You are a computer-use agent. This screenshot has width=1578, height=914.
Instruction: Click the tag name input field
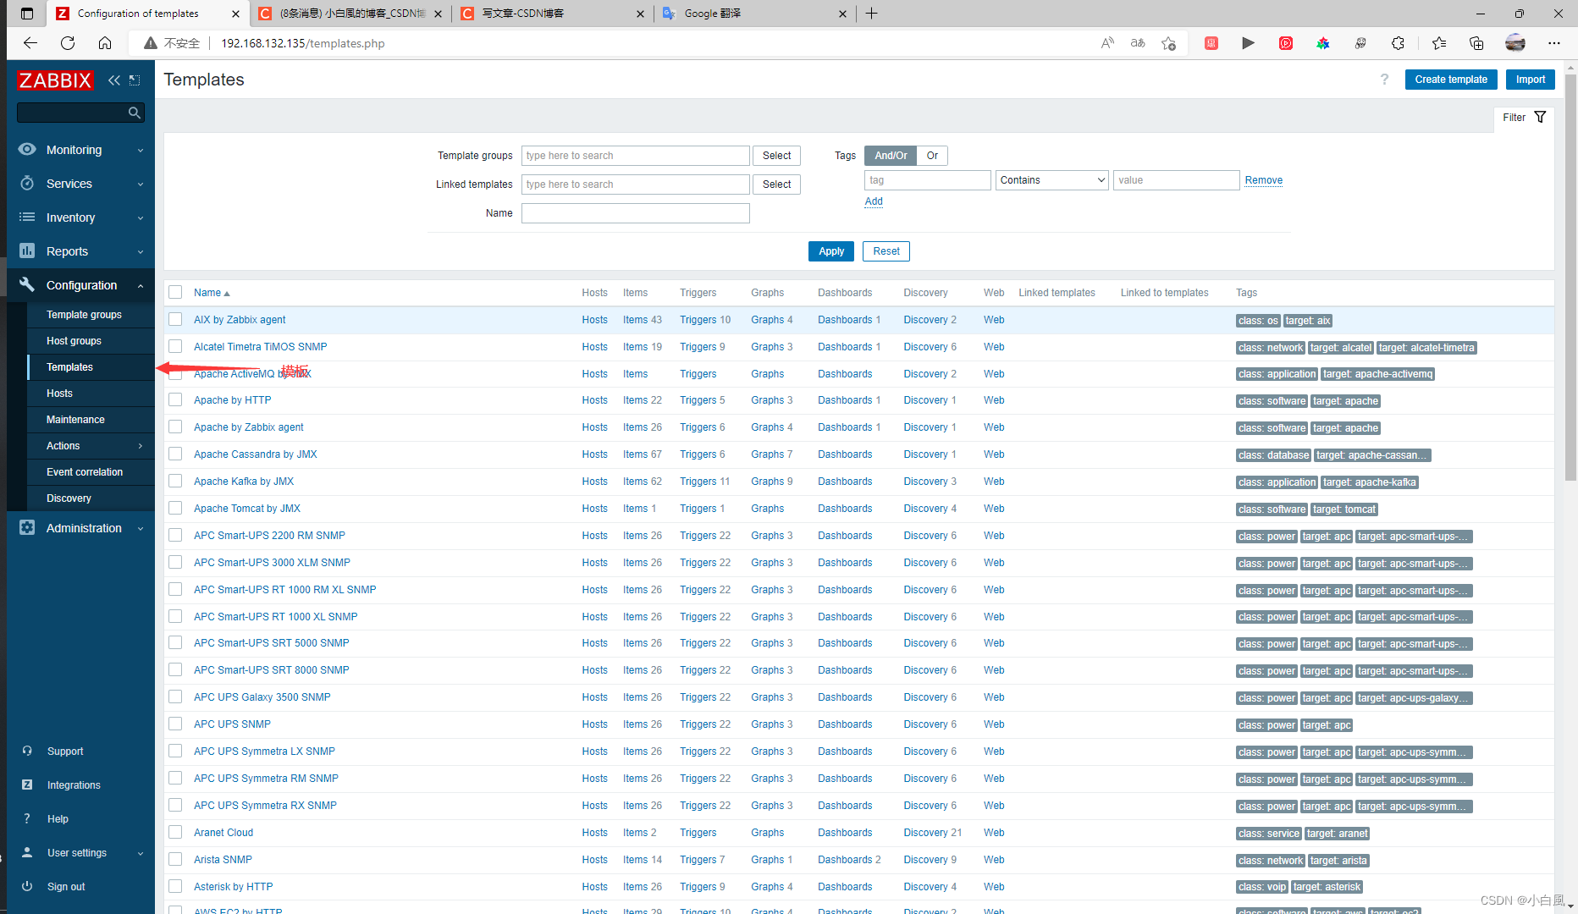point(927,180)
